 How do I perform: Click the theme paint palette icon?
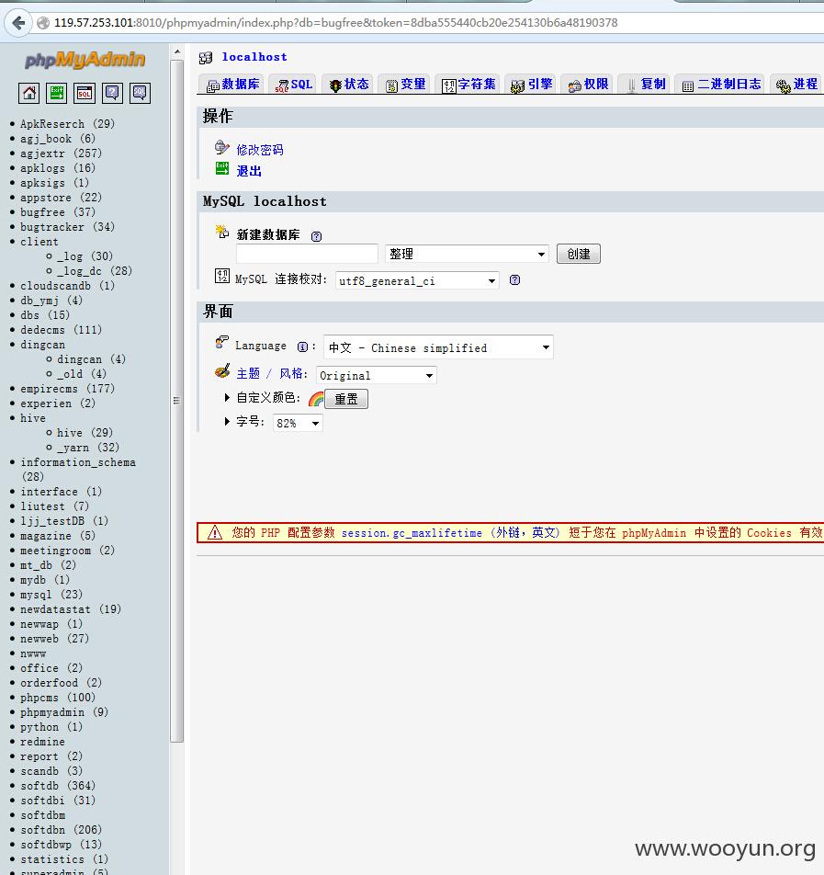pyautogui.click(x=222, y=371)
